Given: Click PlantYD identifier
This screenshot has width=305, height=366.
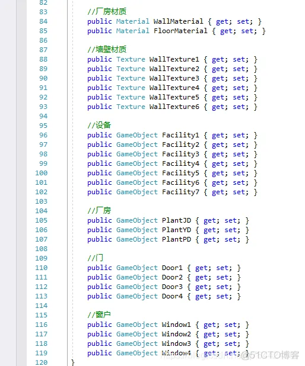Looking at the screenshot, I should click(176, 230).
